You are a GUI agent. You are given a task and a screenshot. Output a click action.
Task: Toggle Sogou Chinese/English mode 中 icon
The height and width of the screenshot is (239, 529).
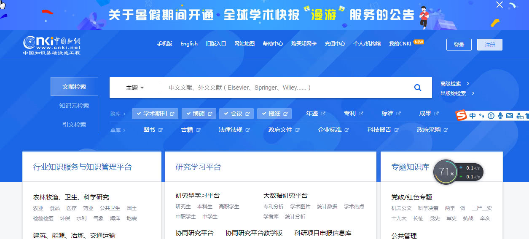coord(473,115)
